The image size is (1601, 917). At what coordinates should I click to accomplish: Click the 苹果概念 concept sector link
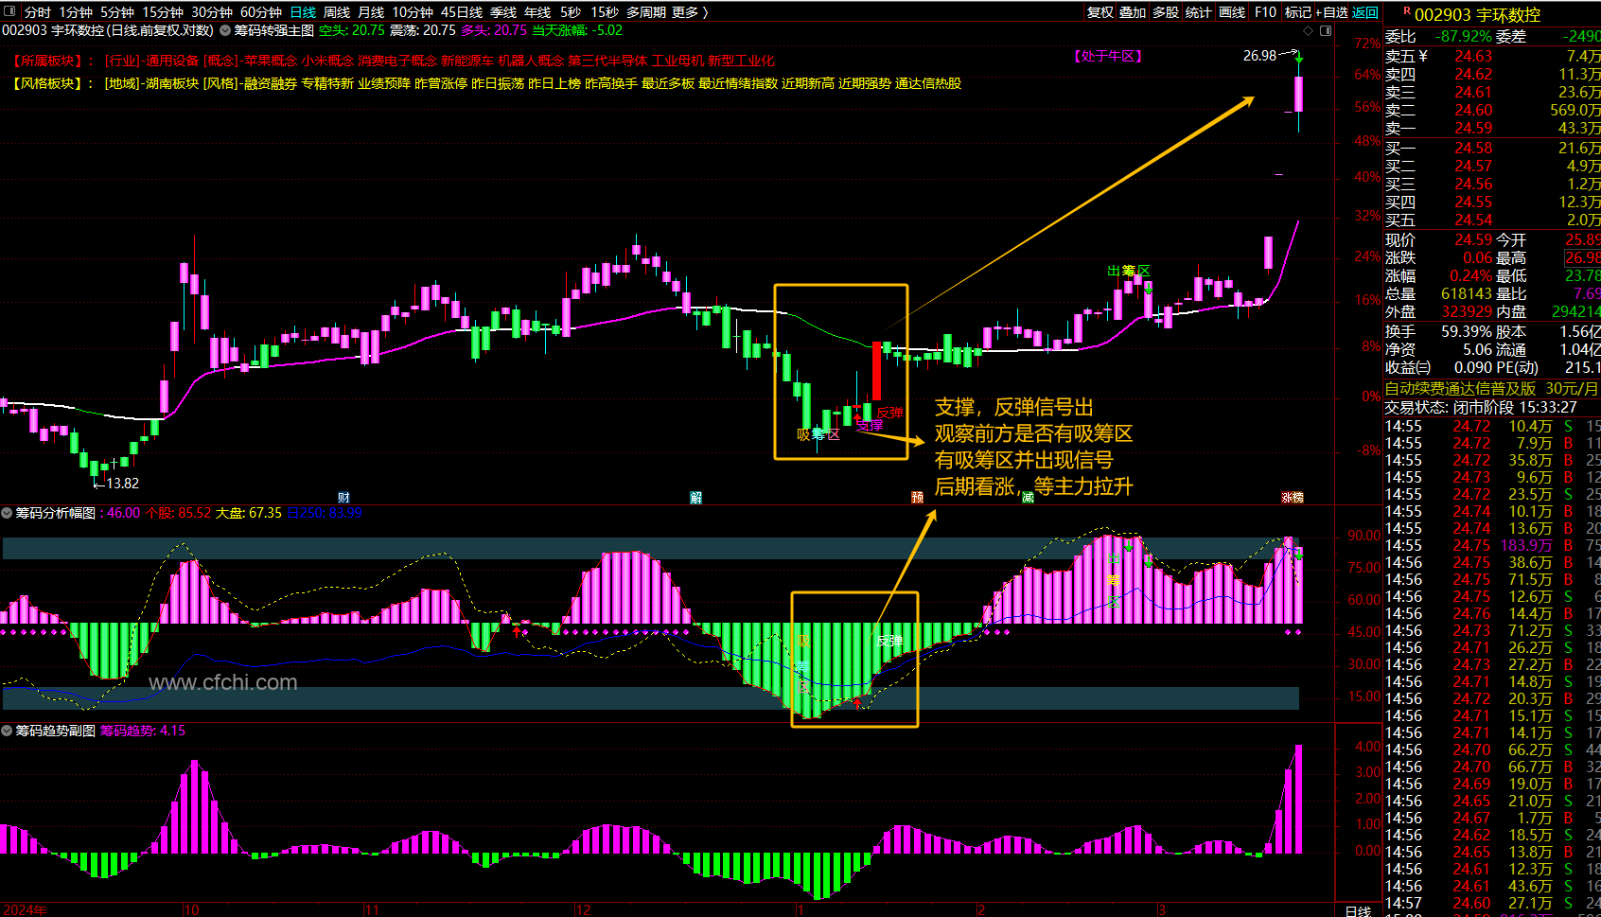click(270, 61)
